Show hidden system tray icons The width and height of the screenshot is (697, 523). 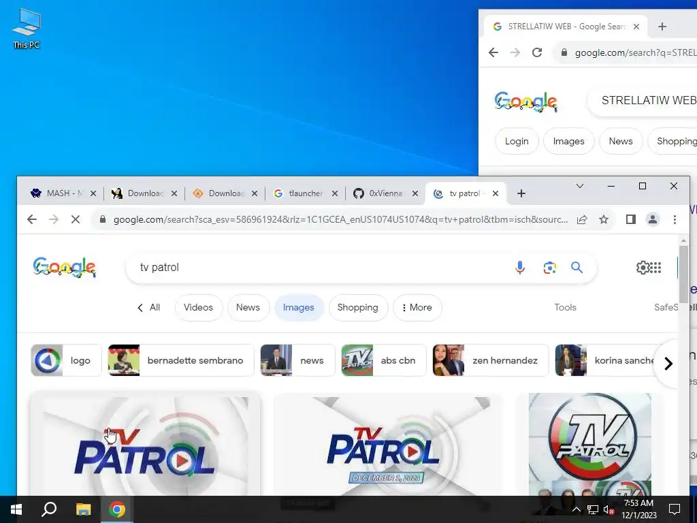[x=576, y=509]
